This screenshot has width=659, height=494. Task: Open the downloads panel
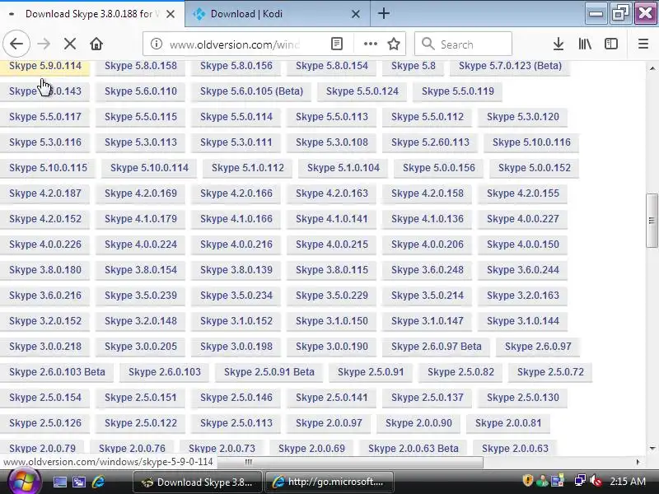click(559, 44)
